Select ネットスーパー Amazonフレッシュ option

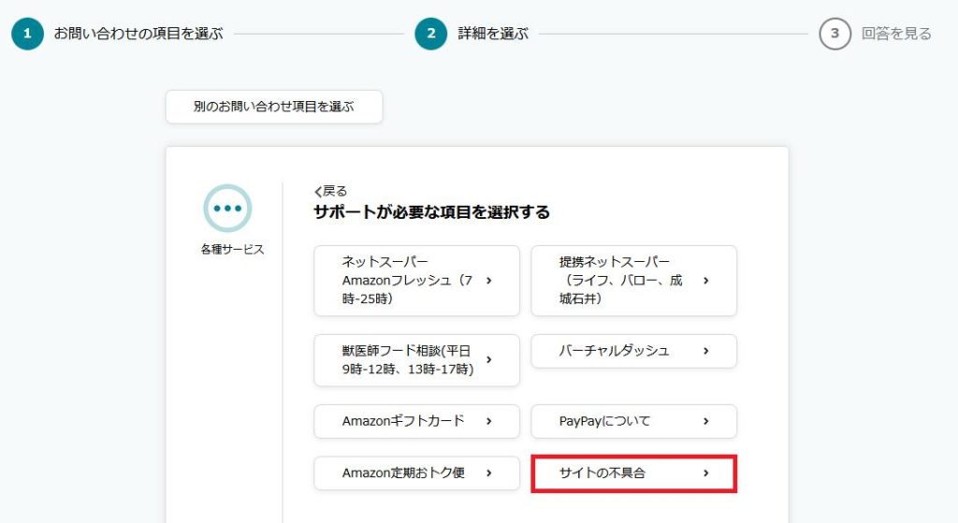click(416, 281)
